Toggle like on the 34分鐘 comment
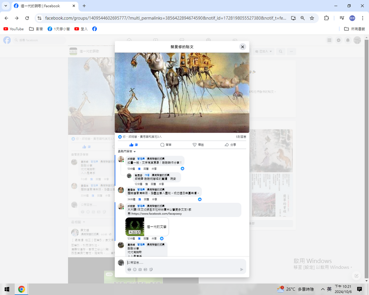Viewport: 369px width, 295px height. pos(139,199)
